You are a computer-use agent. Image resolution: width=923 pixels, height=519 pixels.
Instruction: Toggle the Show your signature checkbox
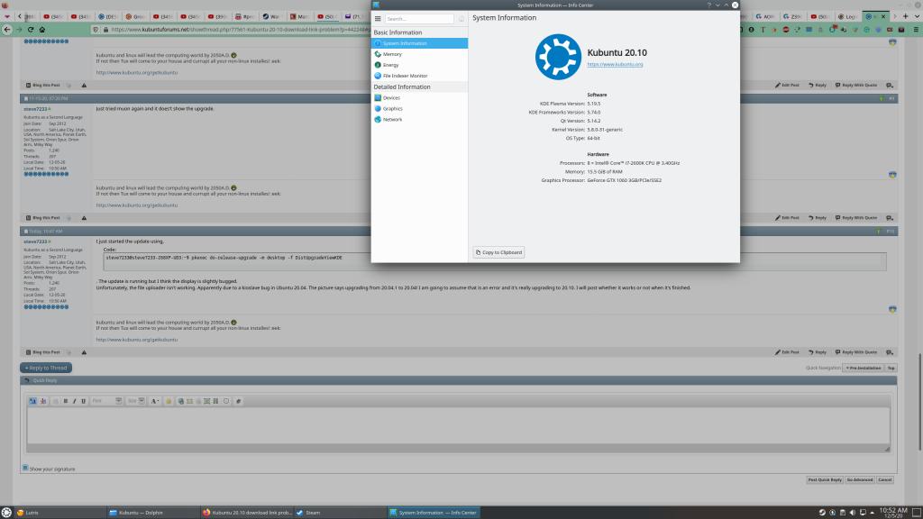coord(25,469)
